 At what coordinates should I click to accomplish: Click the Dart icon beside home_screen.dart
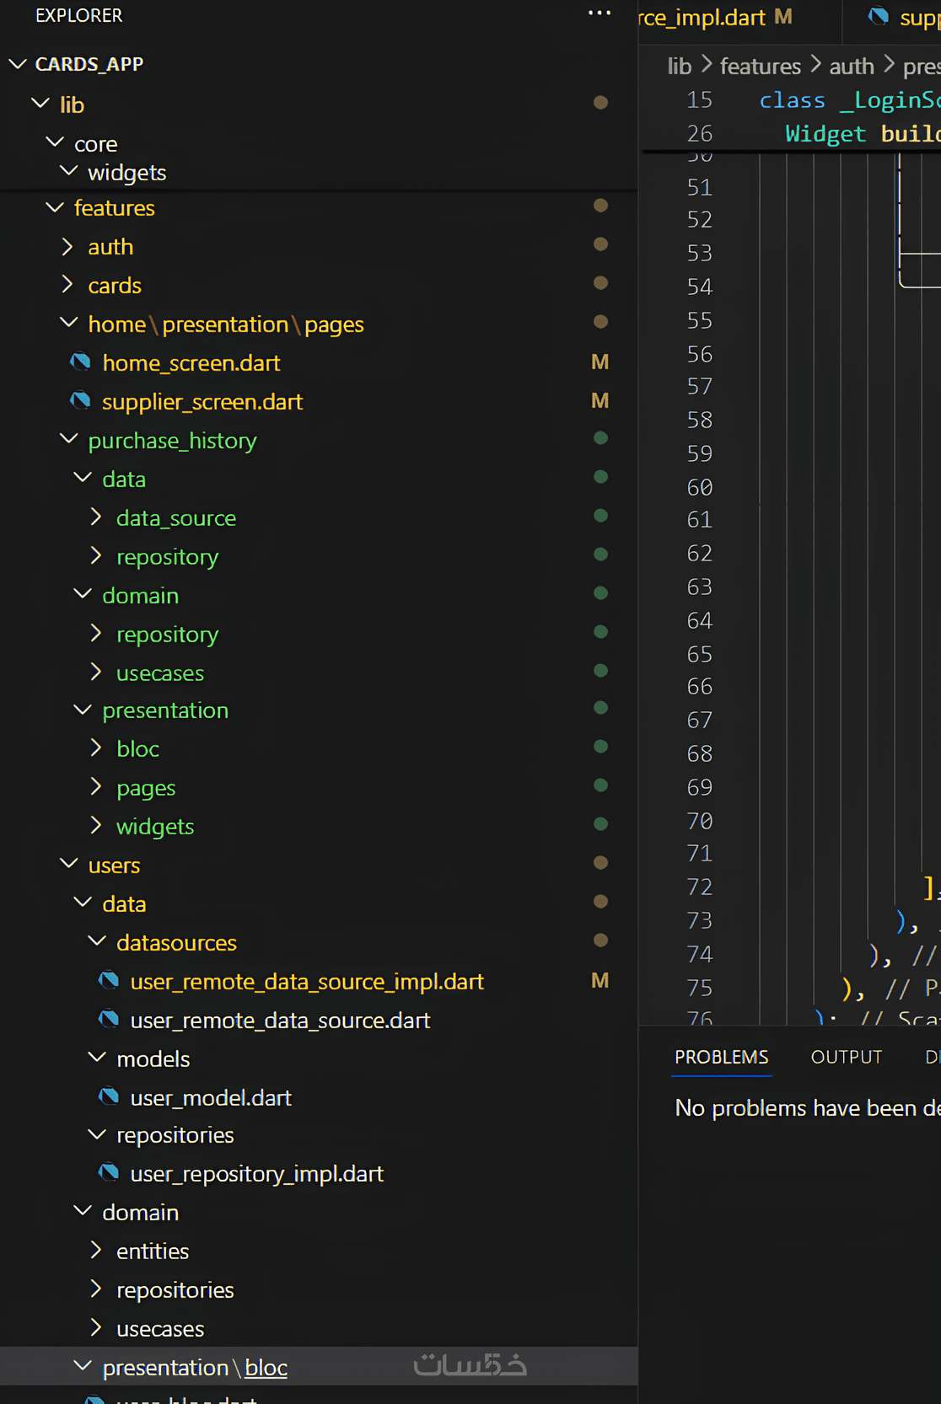point(81,362)
